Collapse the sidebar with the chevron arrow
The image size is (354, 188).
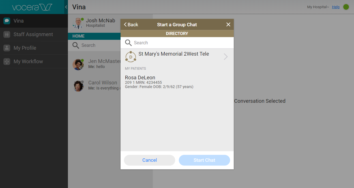point(66,7)
